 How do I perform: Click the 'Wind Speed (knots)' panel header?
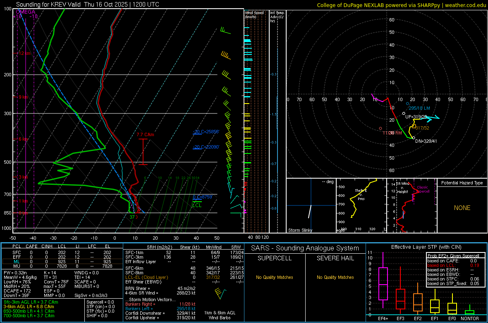pos(254,14)
